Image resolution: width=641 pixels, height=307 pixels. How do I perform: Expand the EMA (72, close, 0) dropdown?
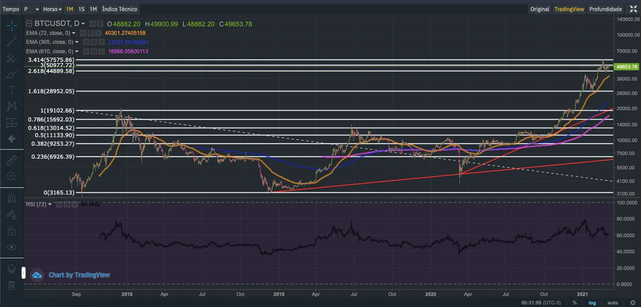74,33
